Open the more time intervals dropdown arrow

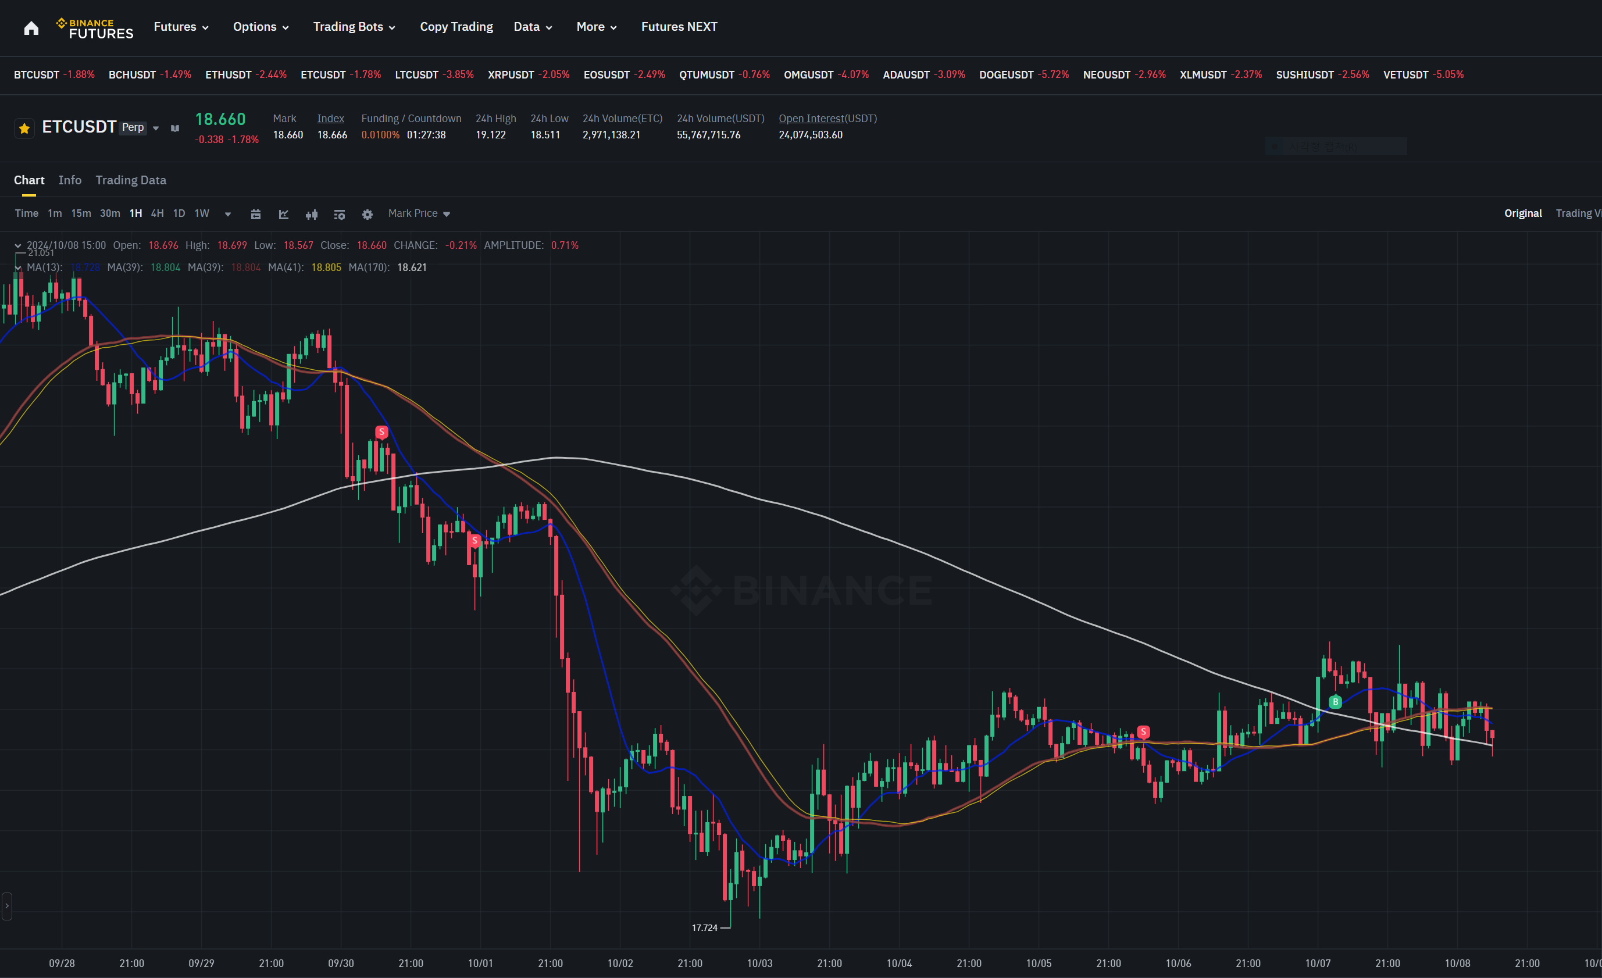227,214
